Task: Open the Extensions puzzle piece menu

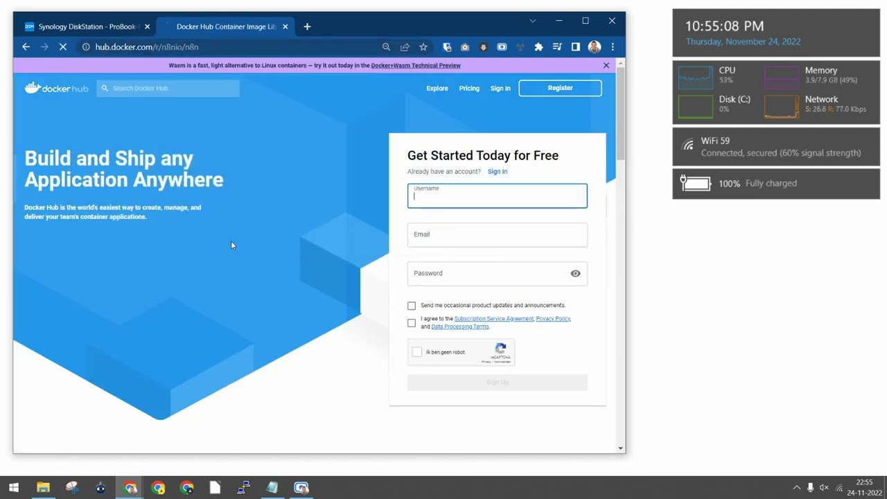Action: point(538,47)
